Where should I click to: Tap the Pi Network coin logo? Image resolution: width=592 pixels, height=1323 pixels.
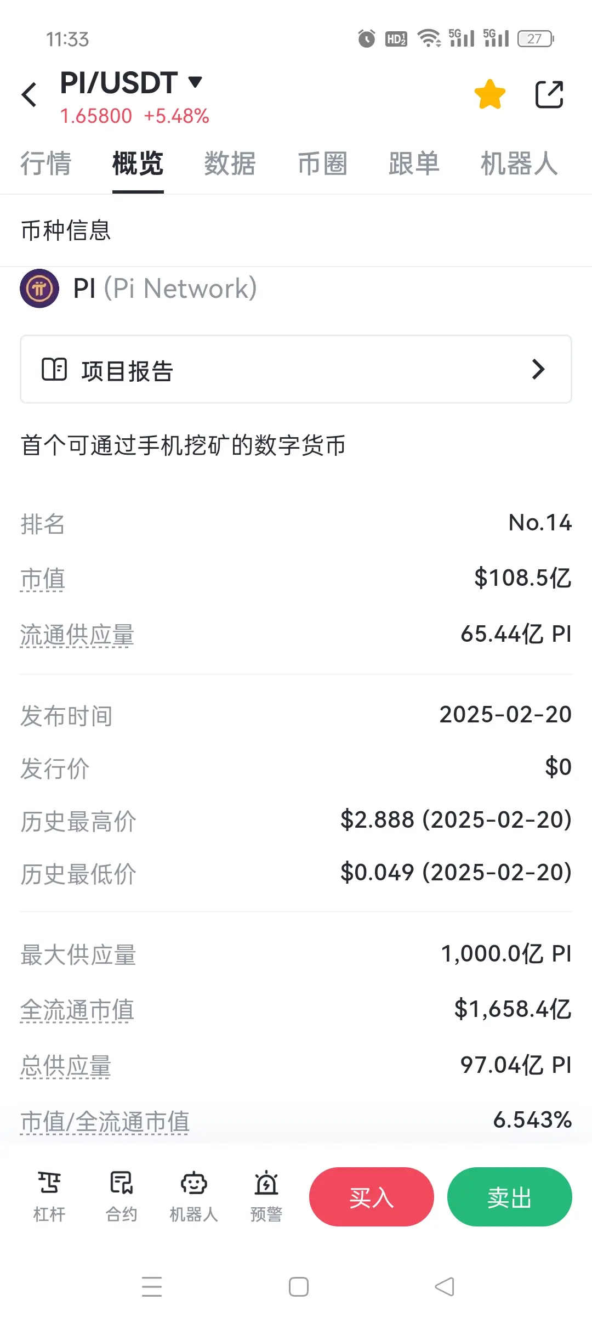tap(39, 288)
